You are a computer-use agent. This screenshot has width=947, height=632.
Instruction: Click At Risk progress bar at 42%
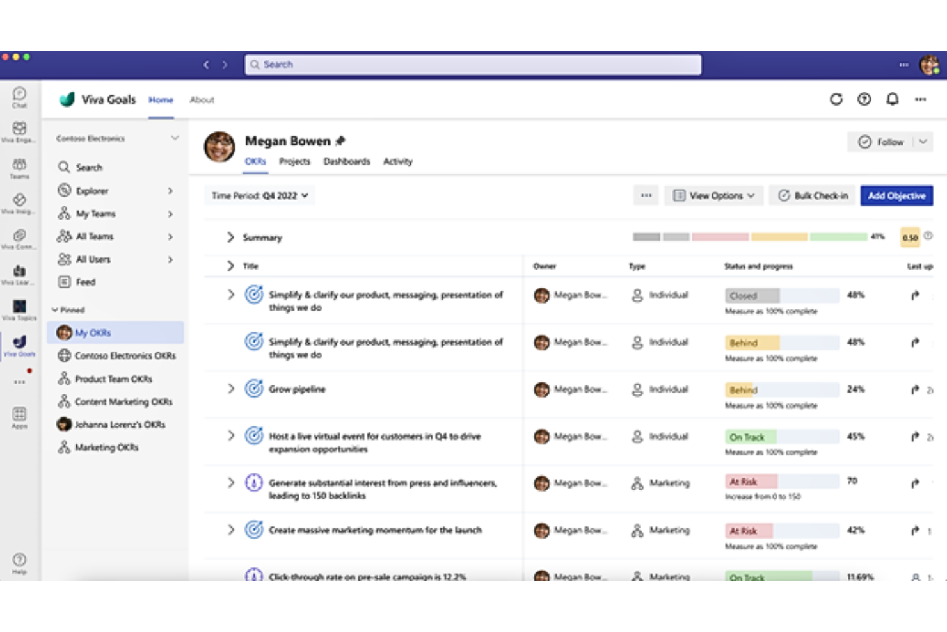[781, 531]
